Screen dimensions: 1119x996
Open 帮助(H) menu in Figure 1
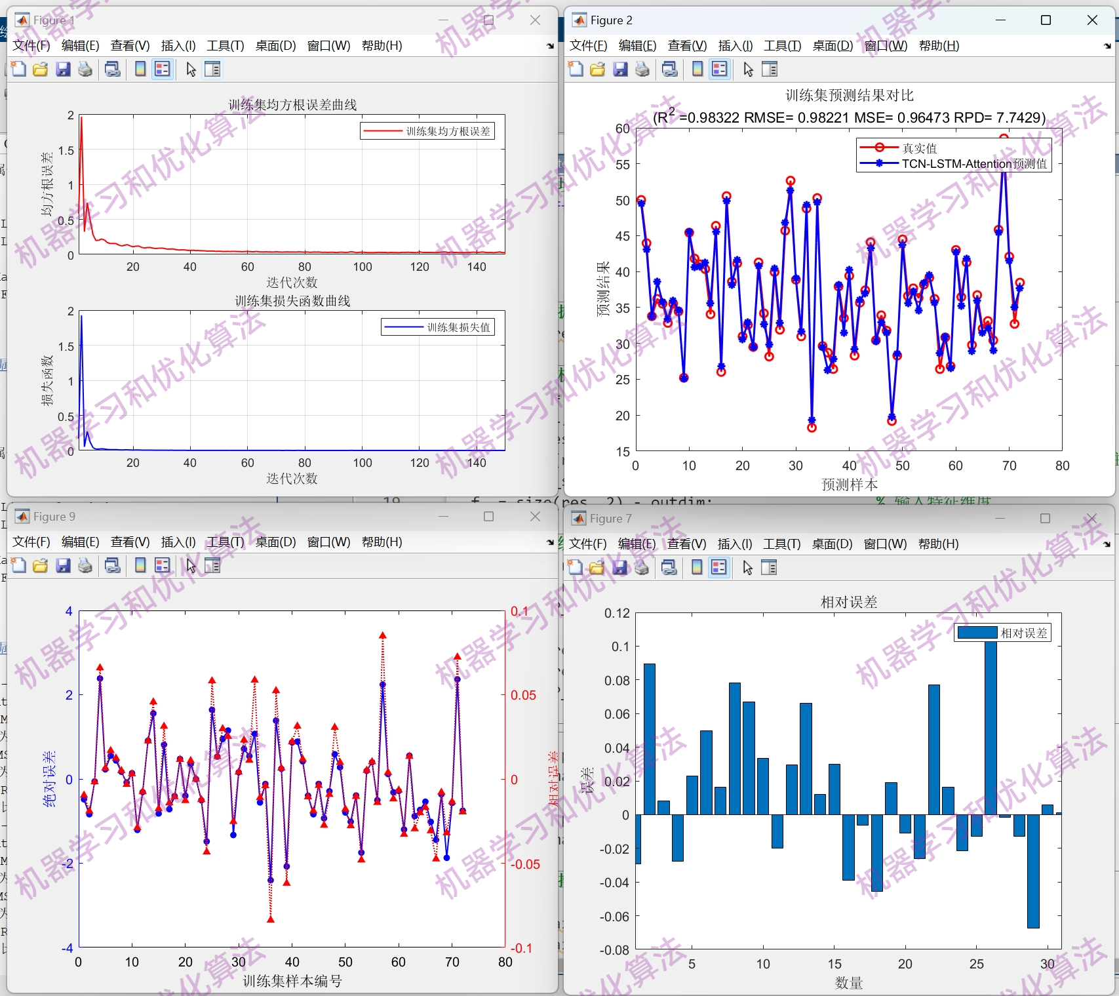(382, 45)
